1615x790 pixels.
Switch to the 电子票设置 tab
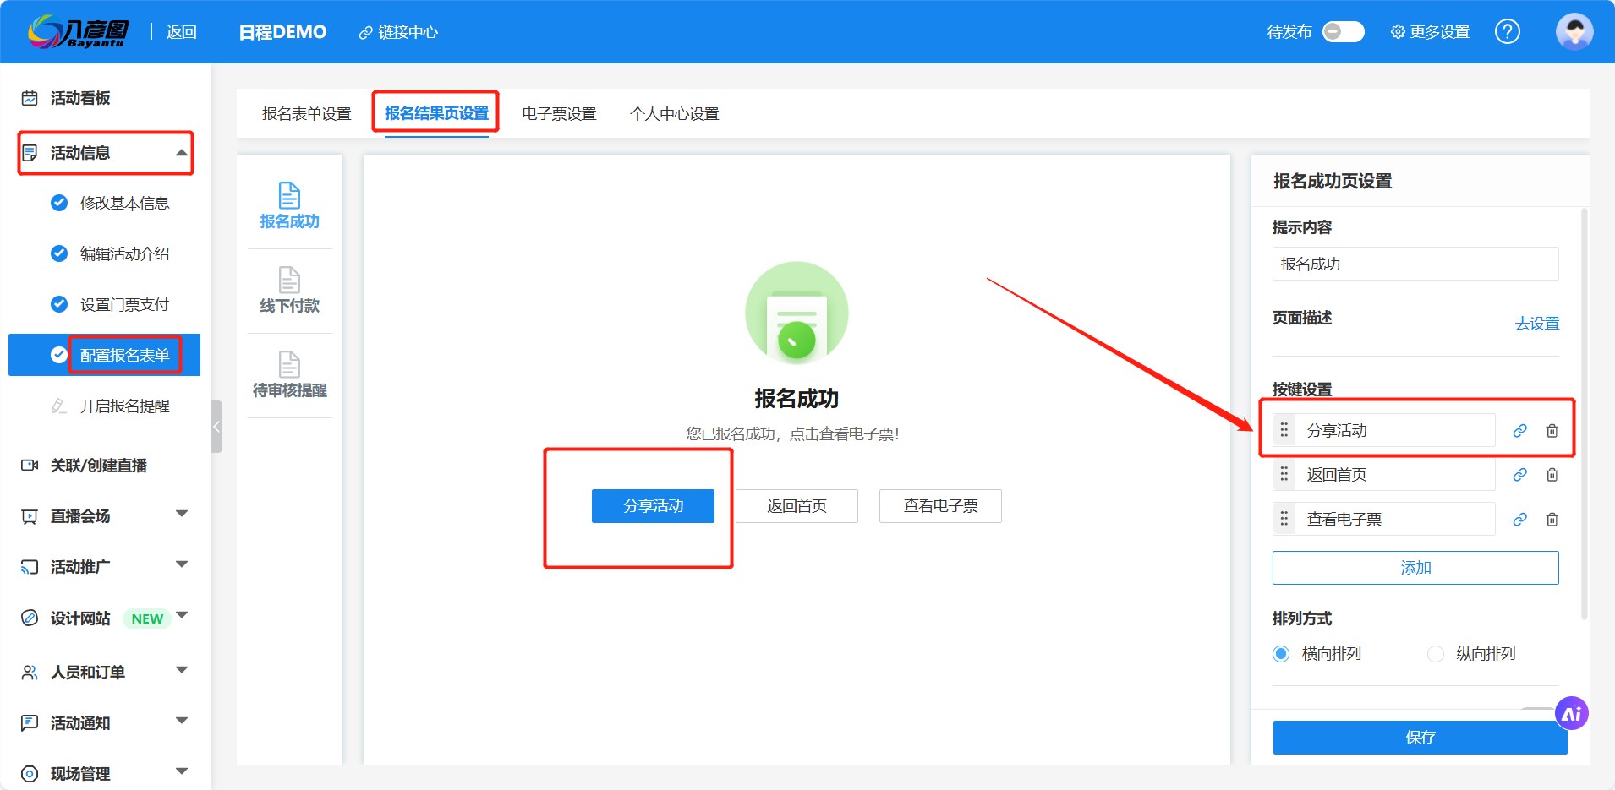click(x=559, y=114)
